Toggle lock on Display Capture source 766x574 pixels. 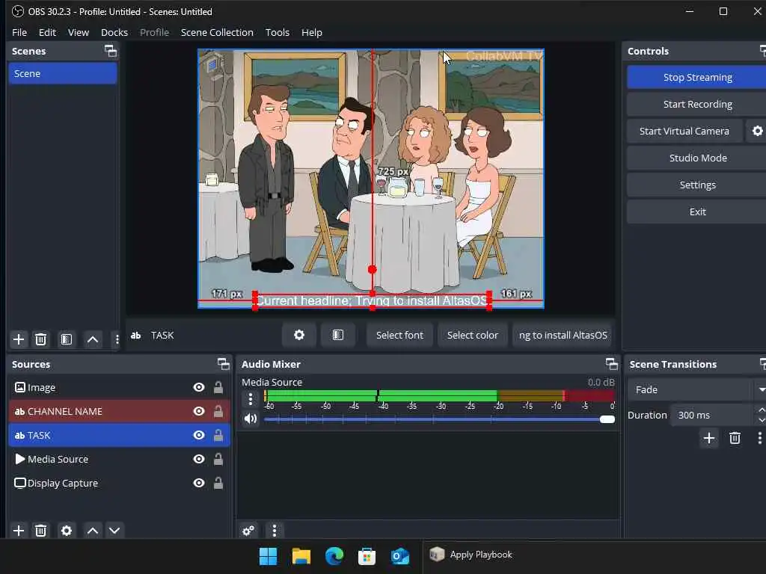[x=218, y=483]
